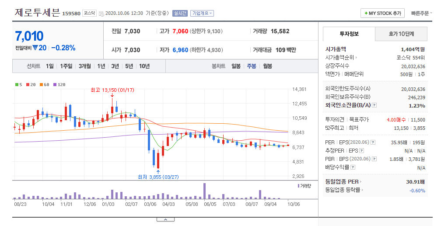This screenshot has height=226, width=441.
Task: Click the 상장주식수 label
Action: point(337,66)
